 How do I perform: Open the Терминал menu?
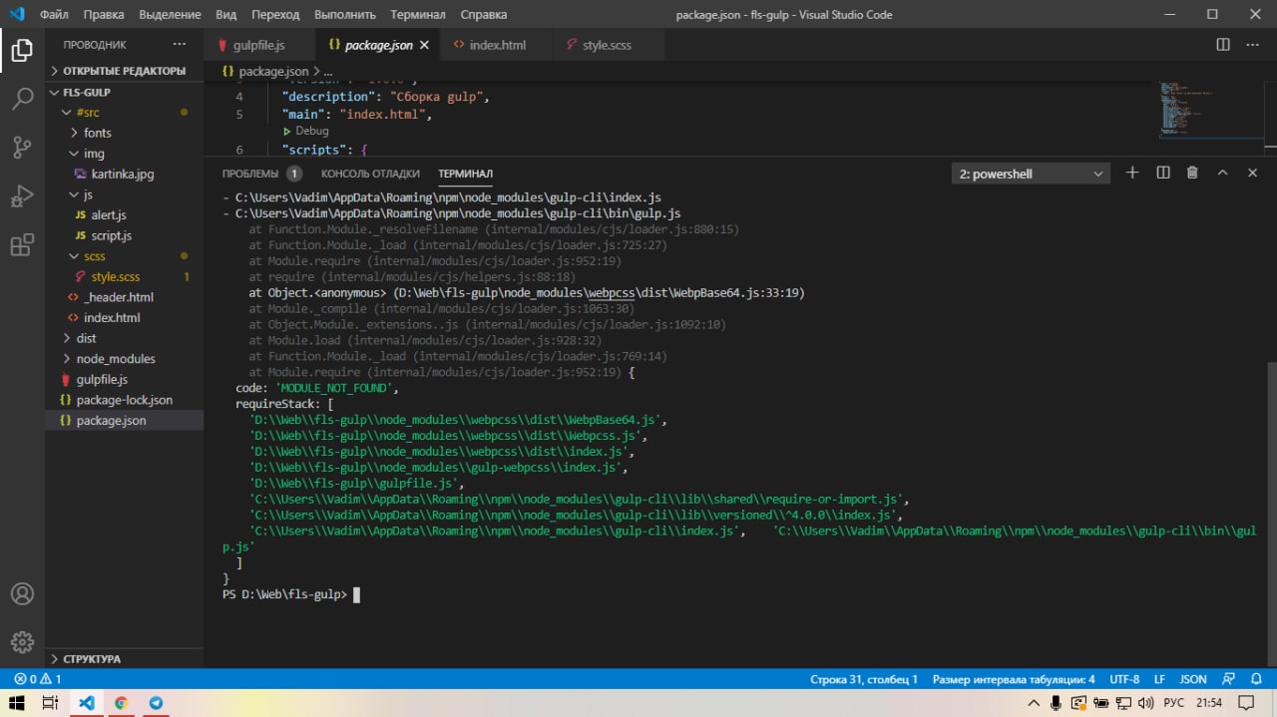click(x=418, y=15)
